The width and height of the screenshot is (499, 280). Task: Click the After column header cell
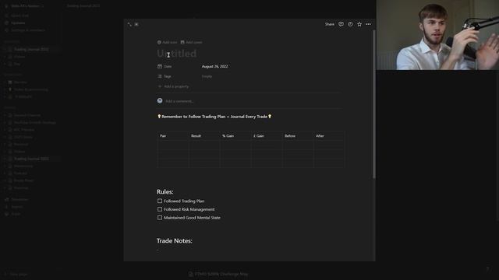click(x=329, y=136)
